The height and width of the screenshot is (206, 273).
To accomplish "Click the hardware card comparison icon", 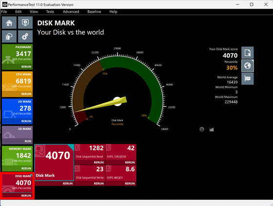I will (248, 79).
